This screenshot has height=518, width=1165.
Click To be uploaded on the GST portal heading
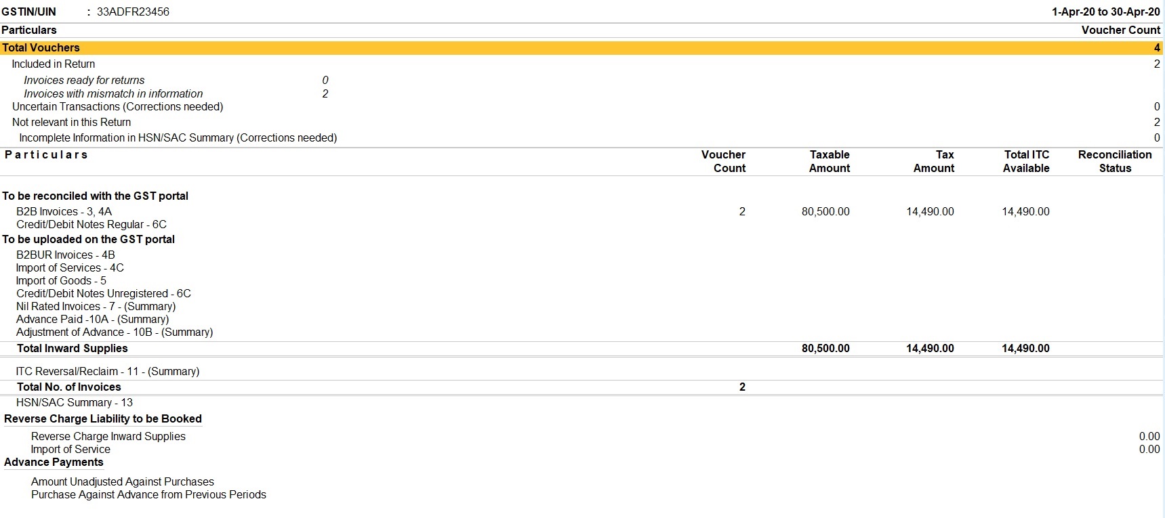click(x=88, y=239)
